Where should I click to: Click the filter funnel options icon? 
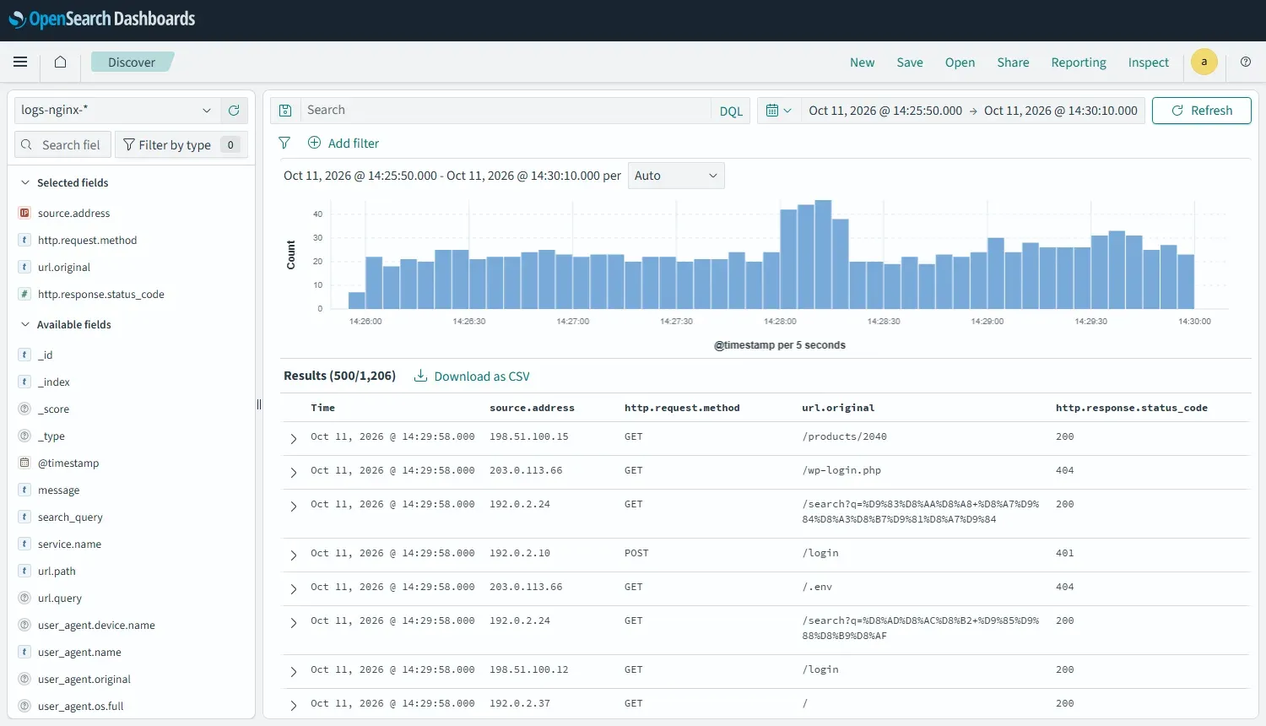(x=284, y=143)
